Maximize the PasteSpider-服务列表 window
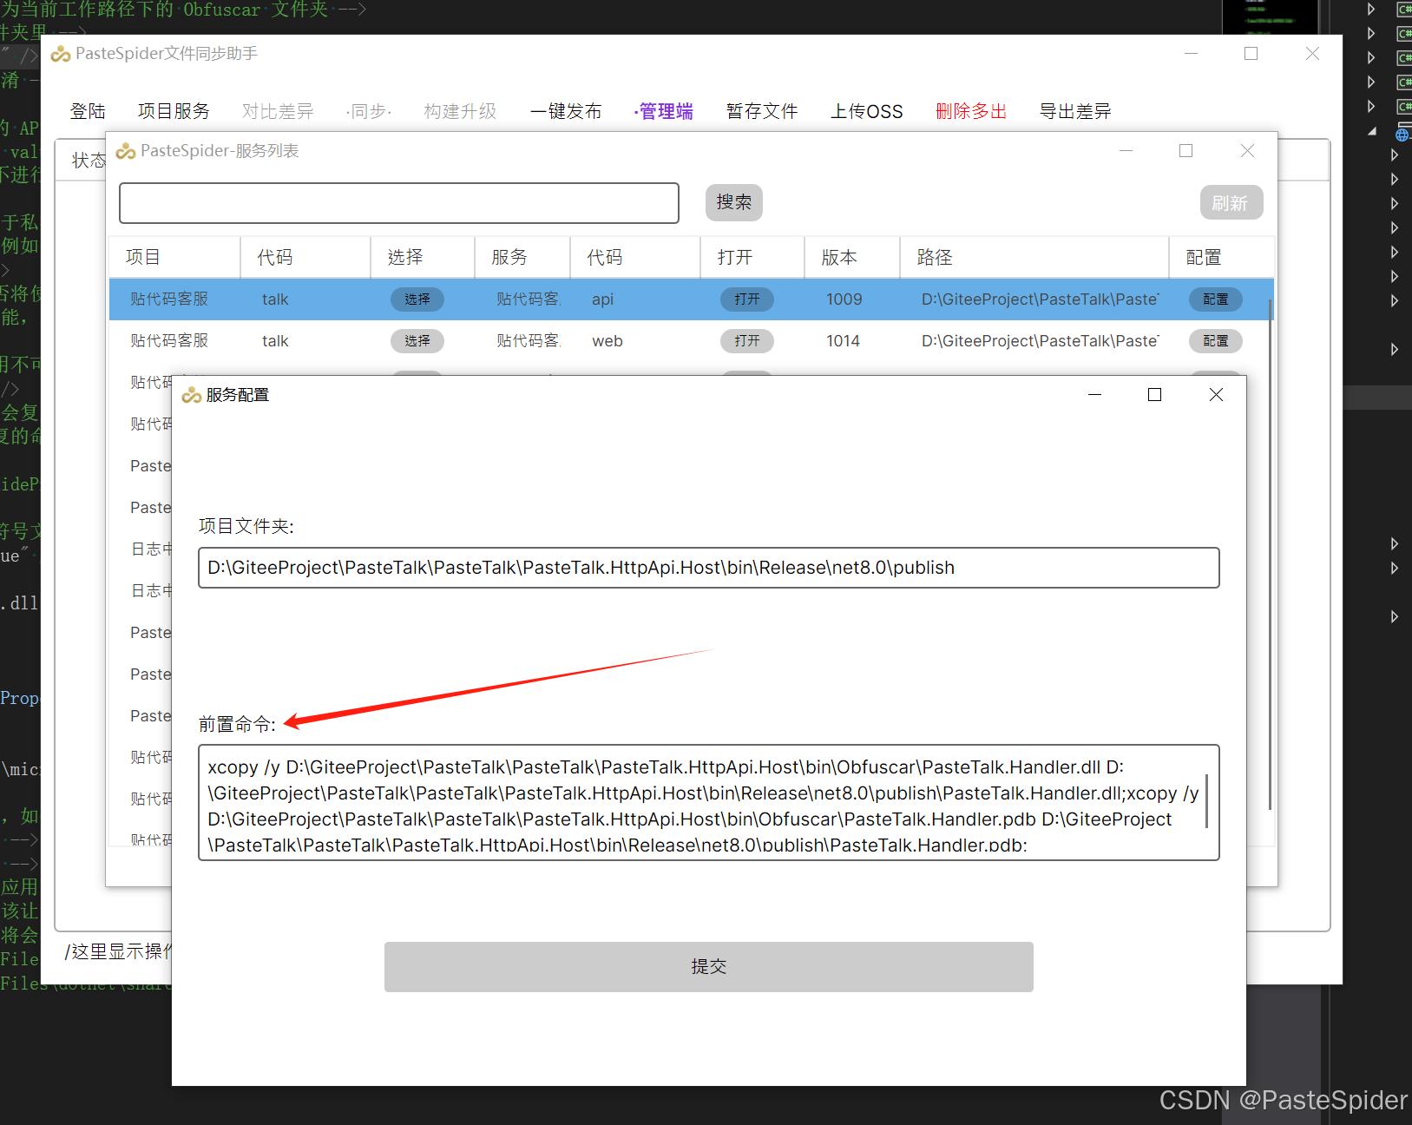The height and width of the screenshot is (1125, 1412). 1185,150
